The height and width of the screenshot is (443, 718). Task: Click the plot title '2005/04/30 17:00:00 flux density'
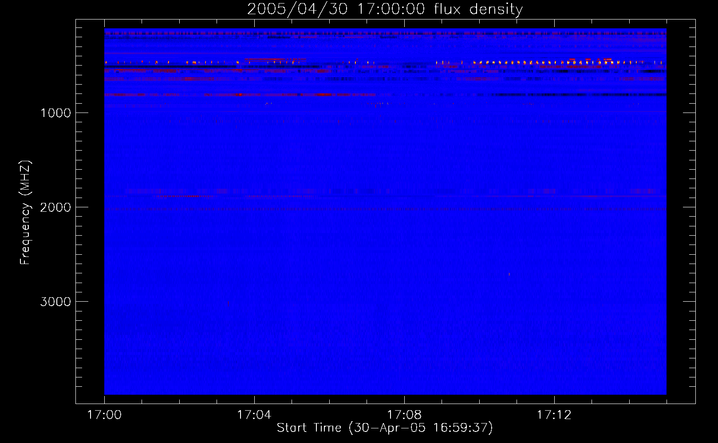[x=385, y=9]
